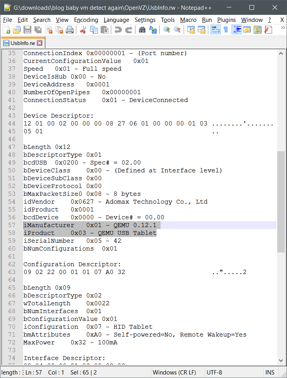Open the View menu
This screenshot has width=287, height=378.
(x=62, y=20)
